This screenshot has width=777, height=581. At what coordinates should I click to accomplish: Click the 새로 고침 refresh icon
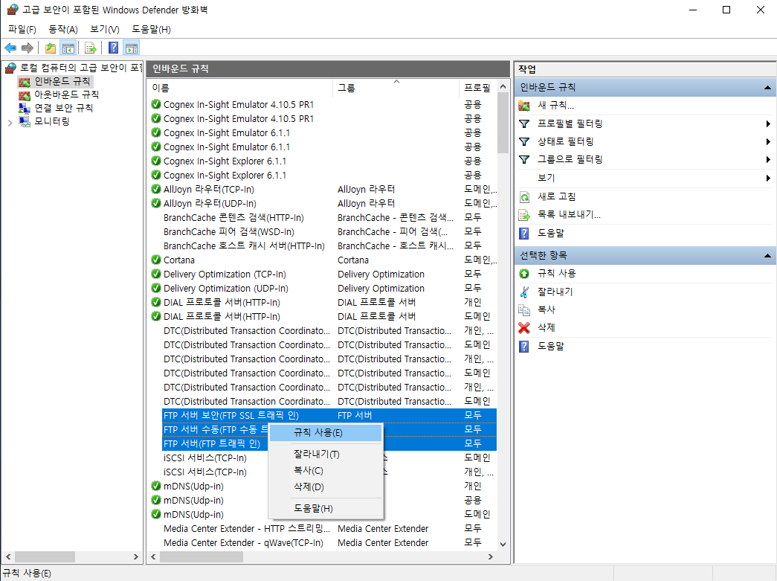click(x=524, y=197)
